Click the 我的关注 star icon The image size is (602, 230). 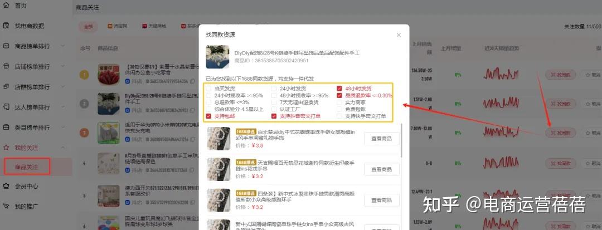(x=6, y=148)
